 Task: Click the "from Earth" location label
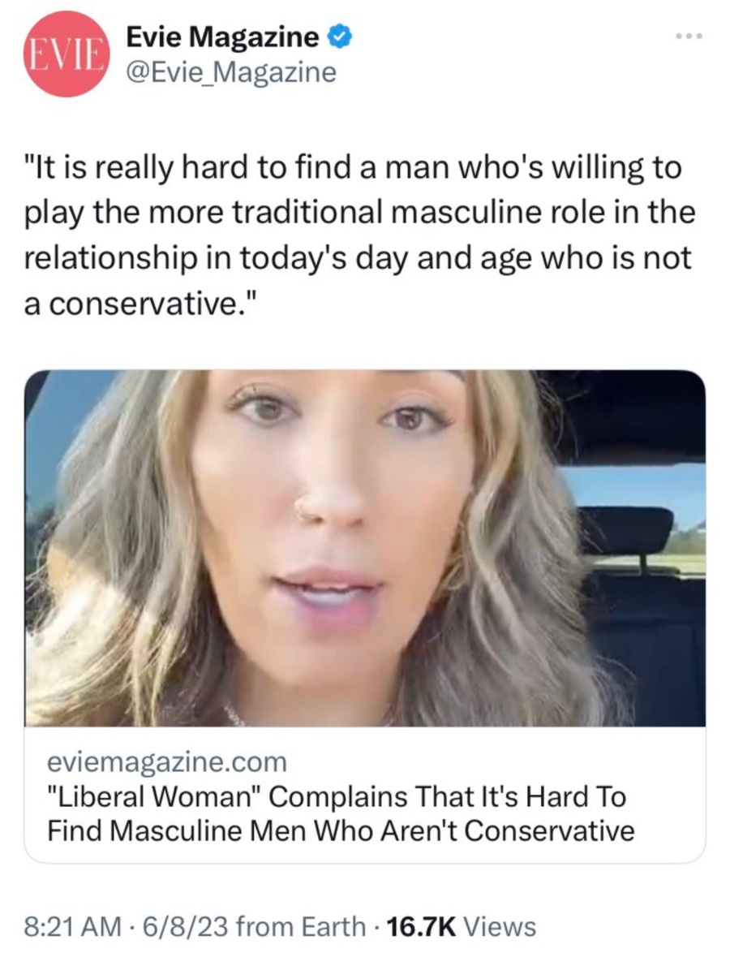[x=300, y=927]
